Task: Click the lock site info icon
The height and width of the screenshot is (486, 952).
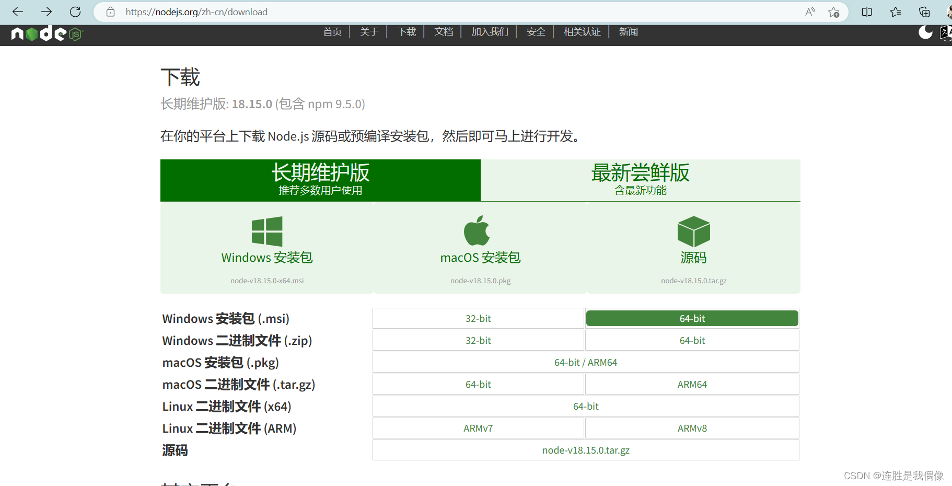Action: point(110,11)
